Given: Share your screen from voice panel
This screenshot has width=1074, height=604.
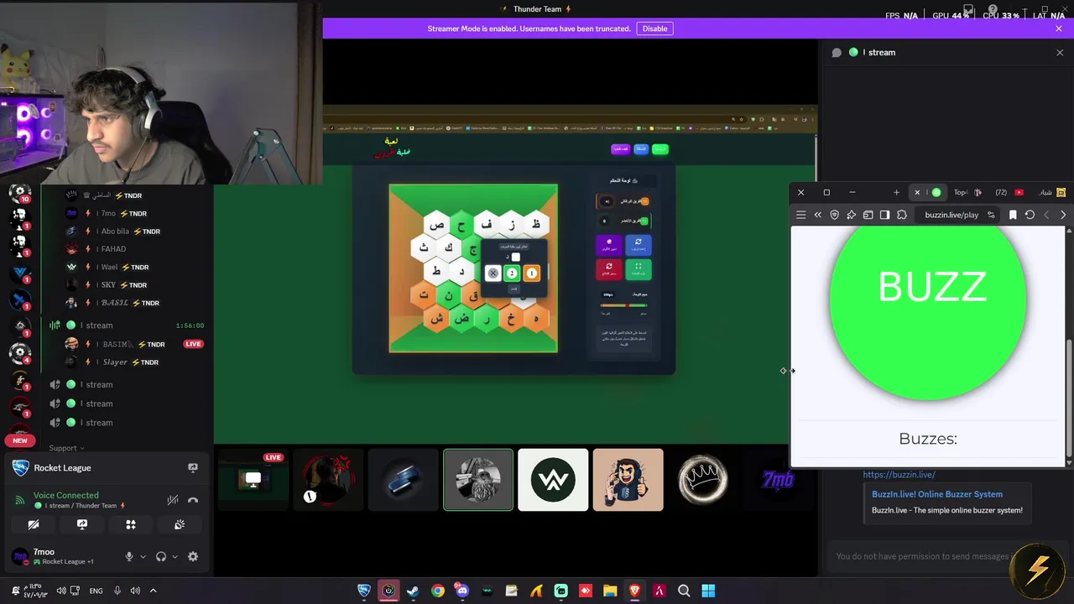Looking at the screenshot, I should pos(82,524).
